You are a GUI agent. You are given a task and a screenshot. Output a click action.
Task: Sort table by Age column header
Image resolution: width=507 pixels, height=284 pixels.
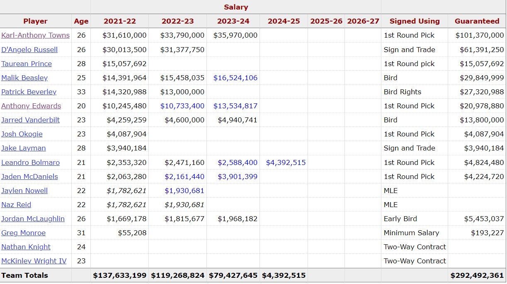[x=81, y=21]
